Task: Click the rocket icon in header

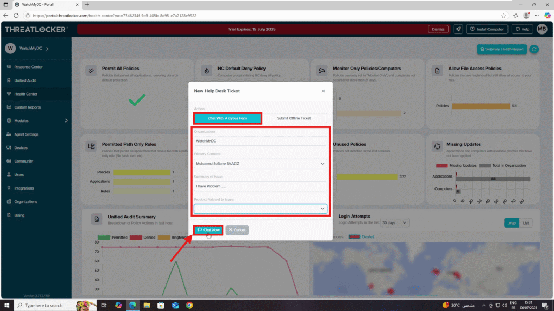Action: (x=458, y=29)
